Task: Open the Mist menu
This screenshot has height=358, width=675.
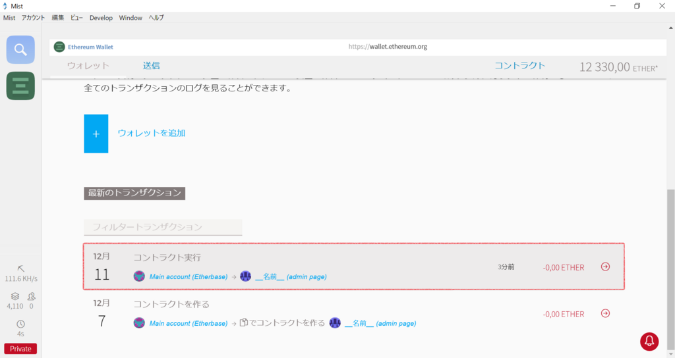Action: (9, 18)
